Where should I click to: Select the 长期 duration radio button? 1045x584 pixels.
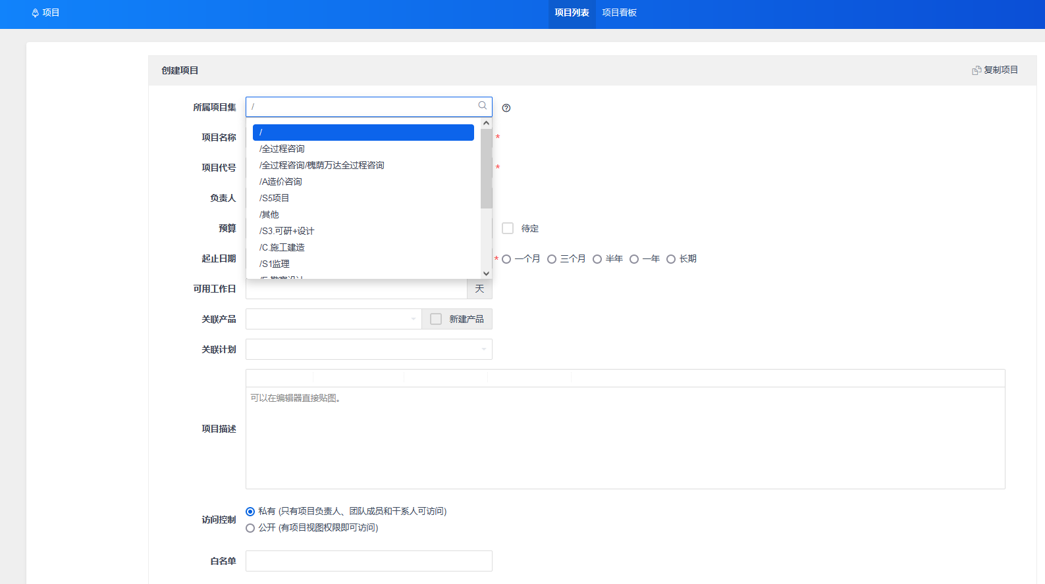click(x=671, y=259)
